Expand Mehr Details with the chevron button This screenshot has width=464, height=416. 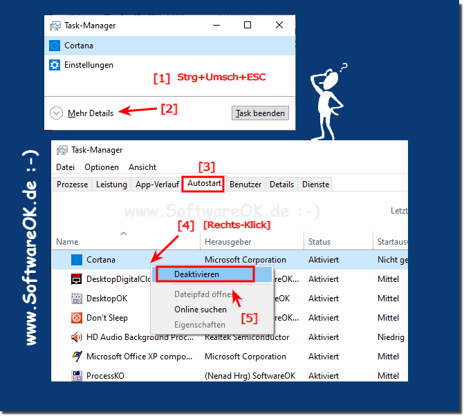[x=56, y=113]
